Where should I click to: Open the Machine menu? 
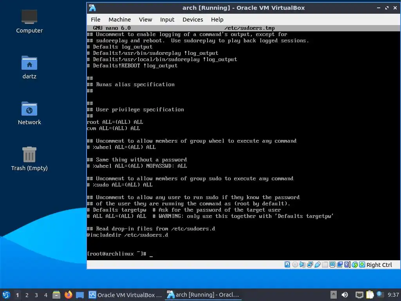(x=119, y=20)
